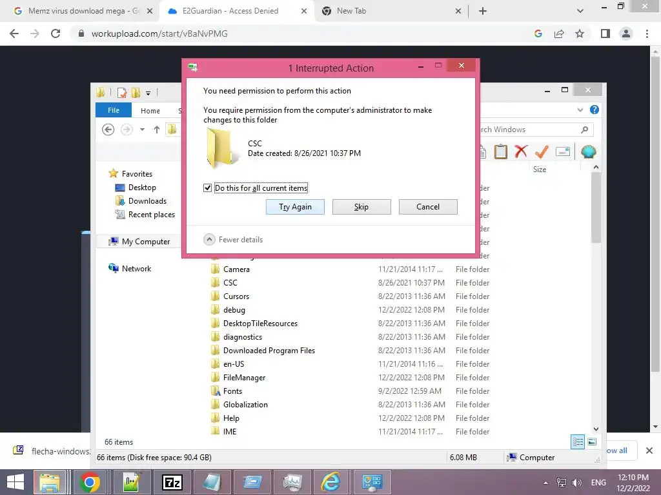Cancel the Interrupted Action dialog
Viewport: 661px width, 495px height.
(428, 207)
